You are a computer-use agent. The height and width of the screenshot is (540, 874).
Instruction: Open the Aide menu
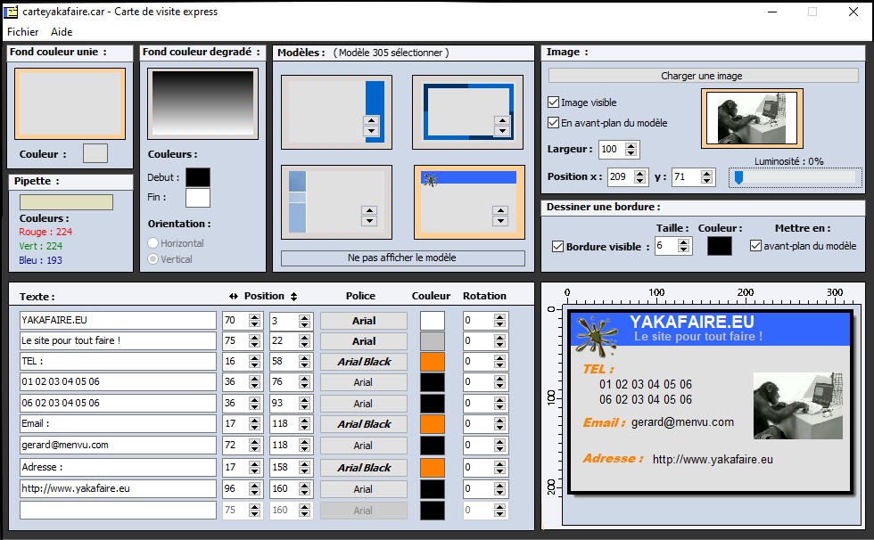(x=61, y=31)
